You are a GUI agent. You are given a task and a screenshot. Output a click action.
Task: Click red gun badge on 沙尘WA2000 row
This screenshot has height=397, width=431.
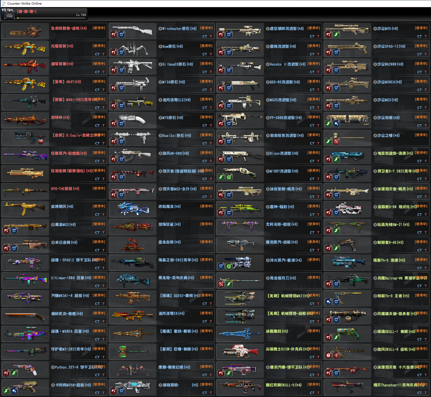(328, 70)
